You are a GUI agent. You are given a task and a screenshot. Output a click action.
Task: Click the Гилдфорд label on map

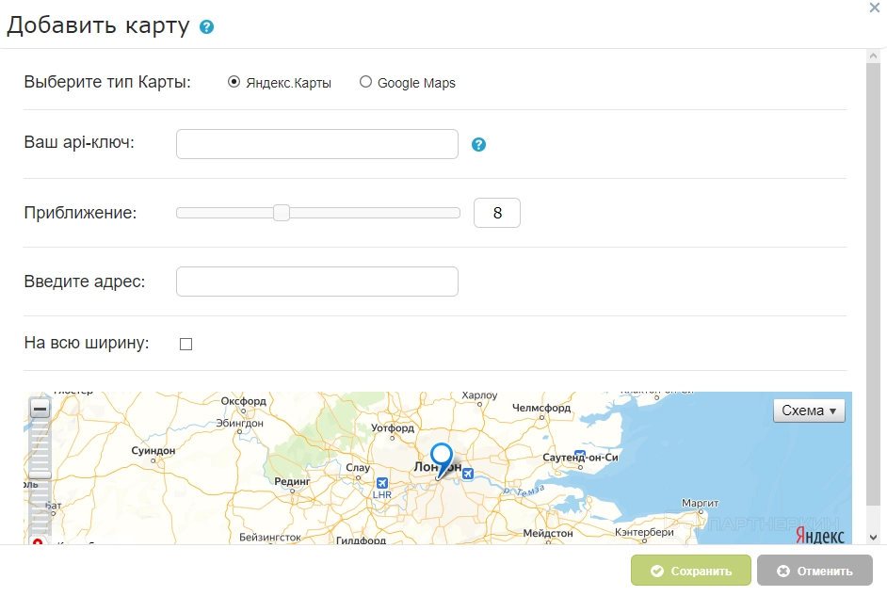[361, 540]
